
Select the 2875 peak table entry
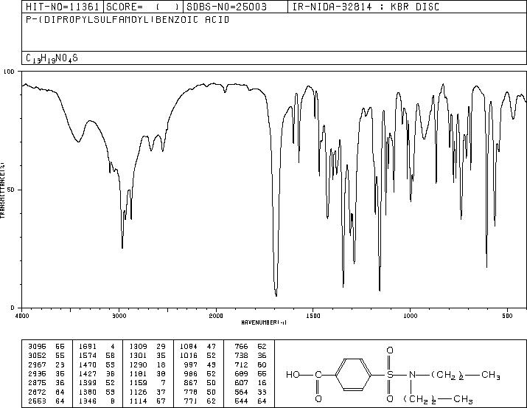pos(46,383)
